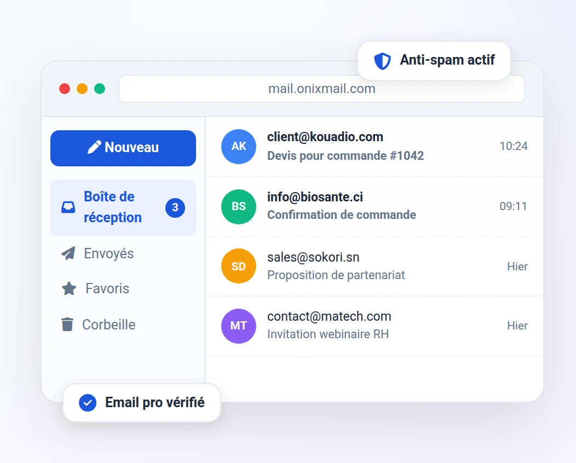Click Hier timestamp on sokori email
This screenshot has height=463, width=576.
coord(517,267)
